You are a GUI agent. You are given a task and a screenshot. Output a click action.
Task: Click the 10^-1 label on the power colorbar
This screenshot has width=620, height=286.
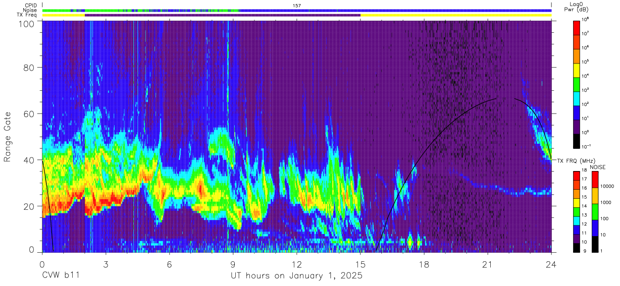586,146
